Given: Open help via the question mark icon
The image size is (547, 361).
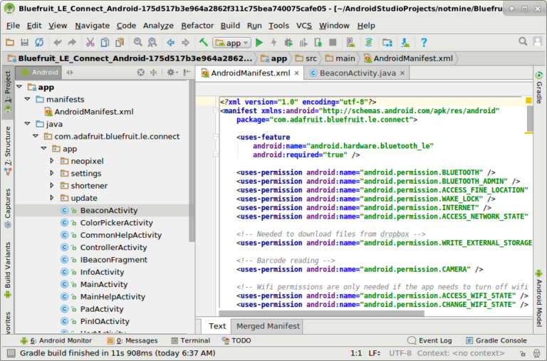Looking at the screenshot, I should click(424, 43).
